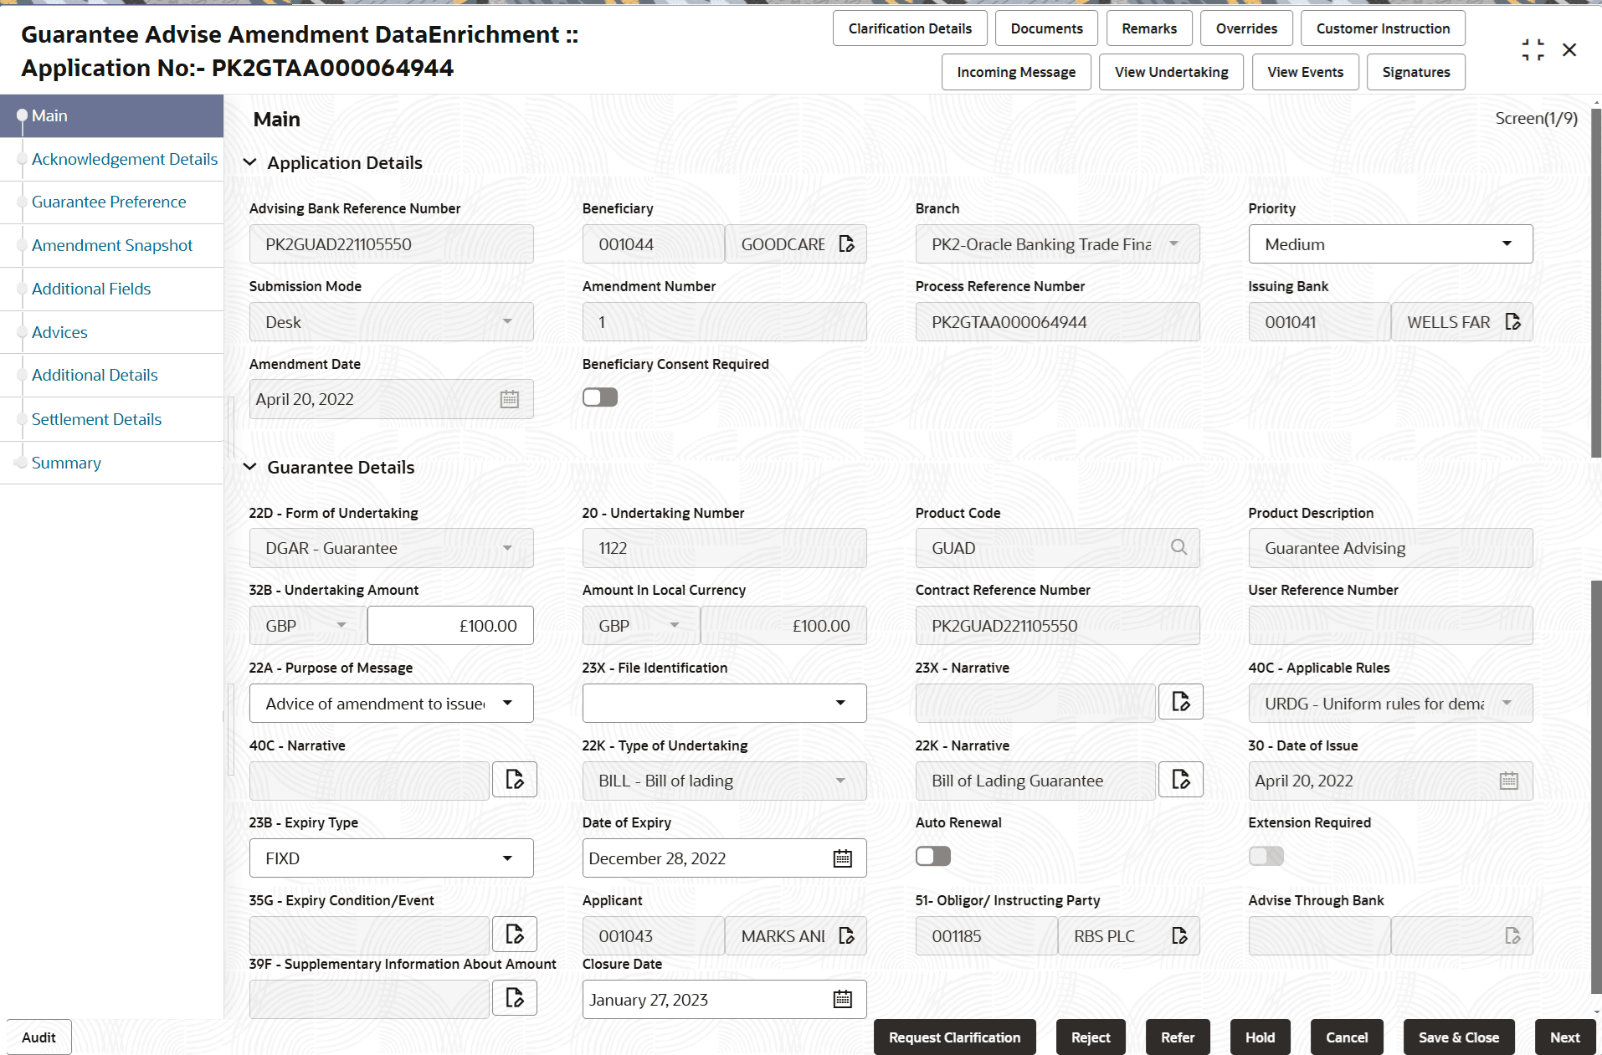Image resolution: width=1602 pixels, height=1055 pixels.
Task: Go to Guarantee Preference step
Action: pyautogui.click(x=109, y=202)
